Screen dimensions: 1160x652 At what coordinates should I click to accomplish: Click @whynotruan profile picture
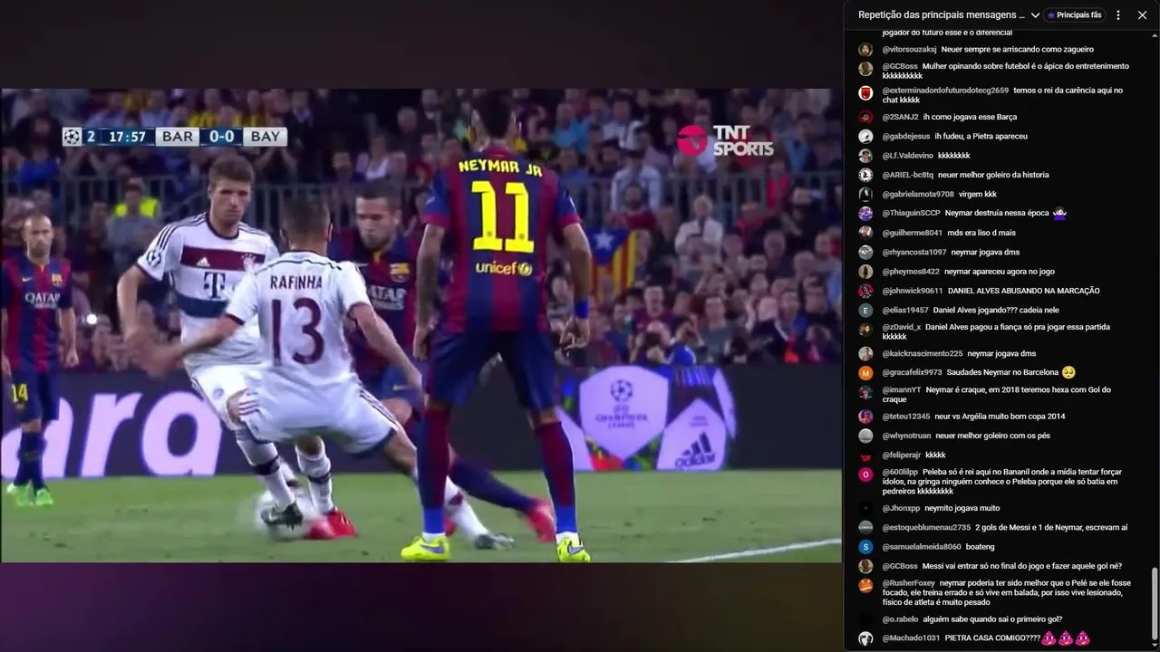tap(865, 436)
